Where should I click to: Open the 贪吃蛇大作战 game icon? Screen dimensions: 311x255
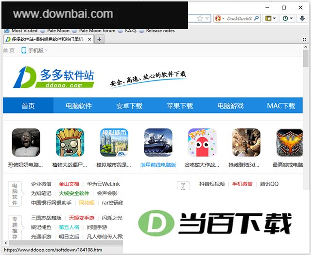[x=202, y=143]
